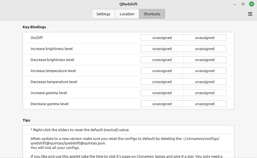The height and width of the screenshot is (158, 257).
Task: Maximize the QRedshift window
Action: tap(243, 4)
